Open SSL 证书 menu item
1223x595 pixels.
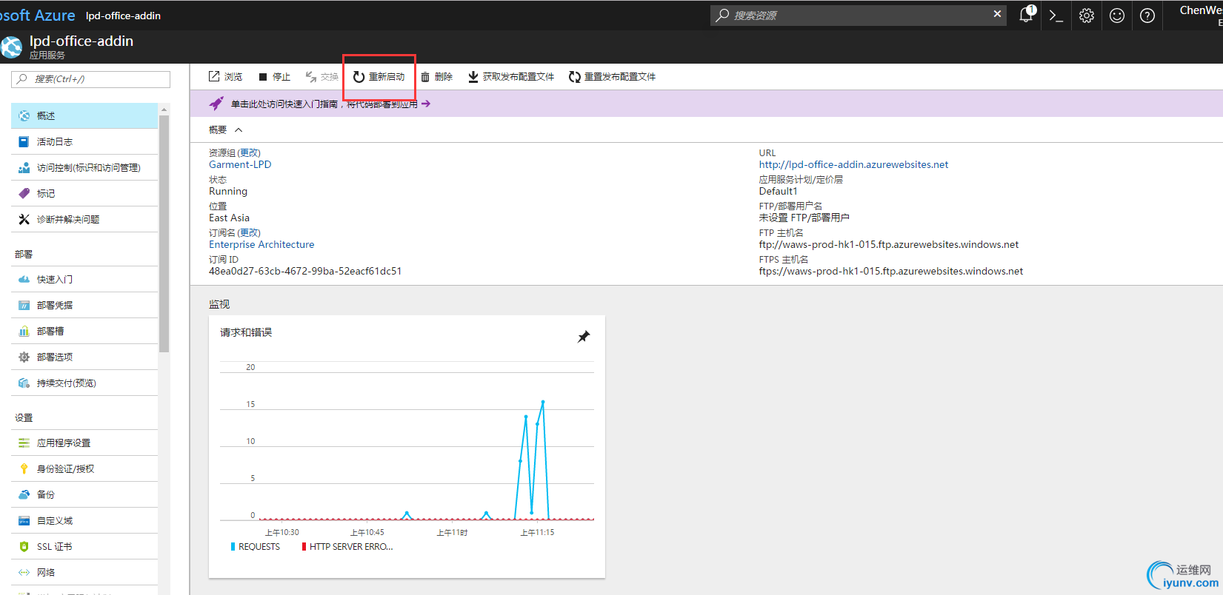[84, 547]
